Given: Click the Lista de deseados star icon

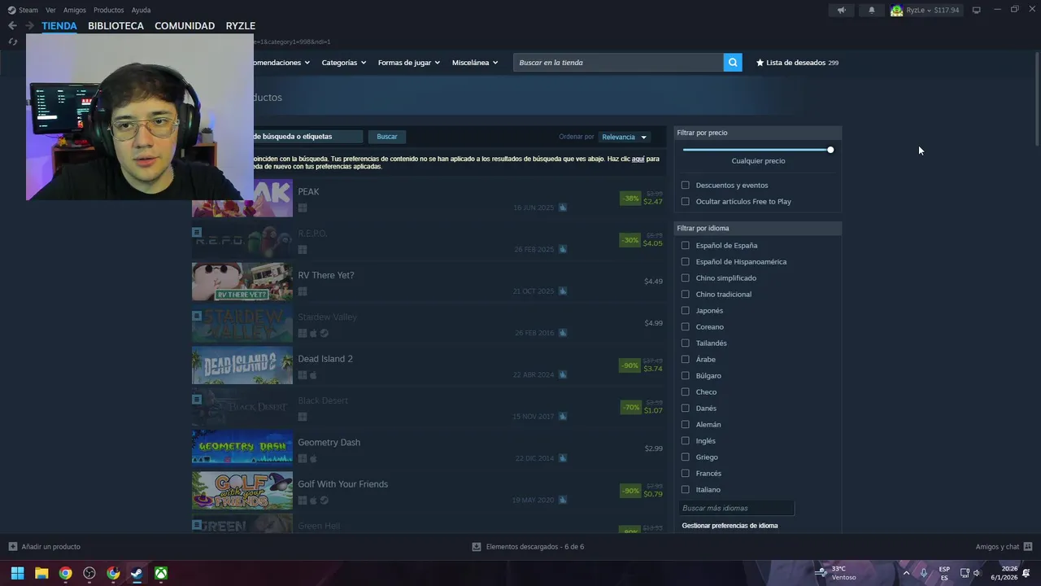Looking at the screenshot, I should 760,63.
